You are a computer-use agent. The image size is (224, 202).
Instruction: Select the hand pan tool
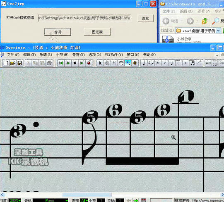[121, 63]
